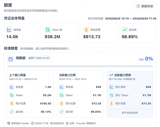Image resolution: width=160 pixels, height=127 pixels.
Task: Click the 预计花费 dollar icon in 上个窗口用量
Action: tap(12, 103)
